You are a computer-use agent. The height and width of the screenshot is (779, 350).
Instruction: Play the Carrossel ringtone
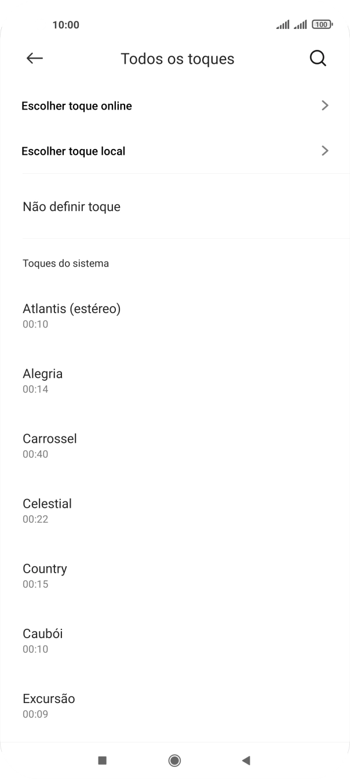point(49,445)
